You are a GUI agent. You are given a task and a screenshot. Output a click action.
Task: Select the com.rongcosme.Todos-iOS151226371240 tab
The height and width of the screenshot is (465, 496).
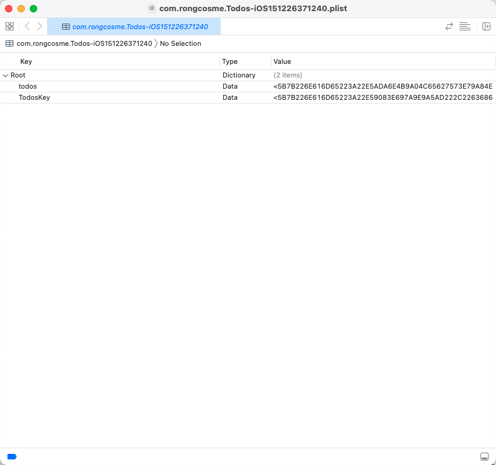coord(134,27)
